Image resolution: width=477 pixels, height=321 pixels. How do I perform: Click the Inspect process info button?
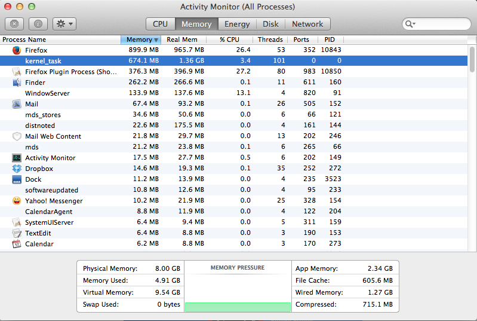tap(38, 24)
